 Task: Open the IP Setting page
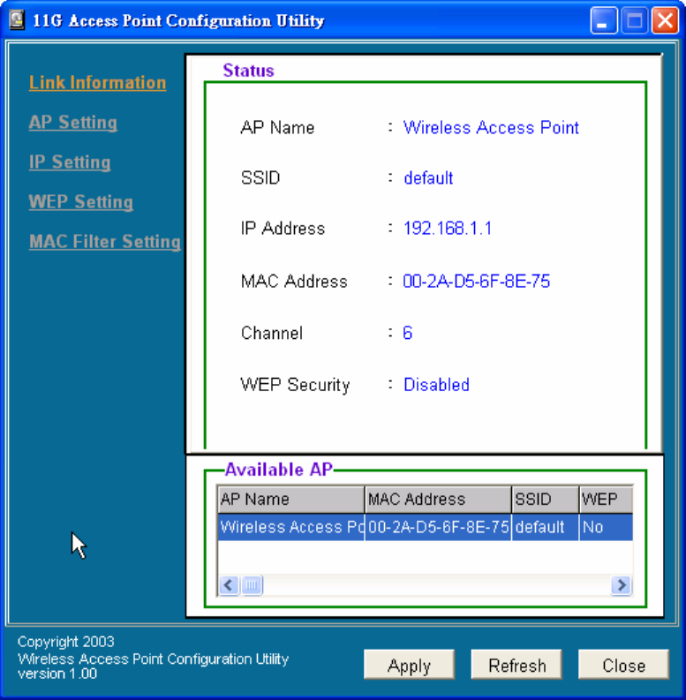[70, 162]
